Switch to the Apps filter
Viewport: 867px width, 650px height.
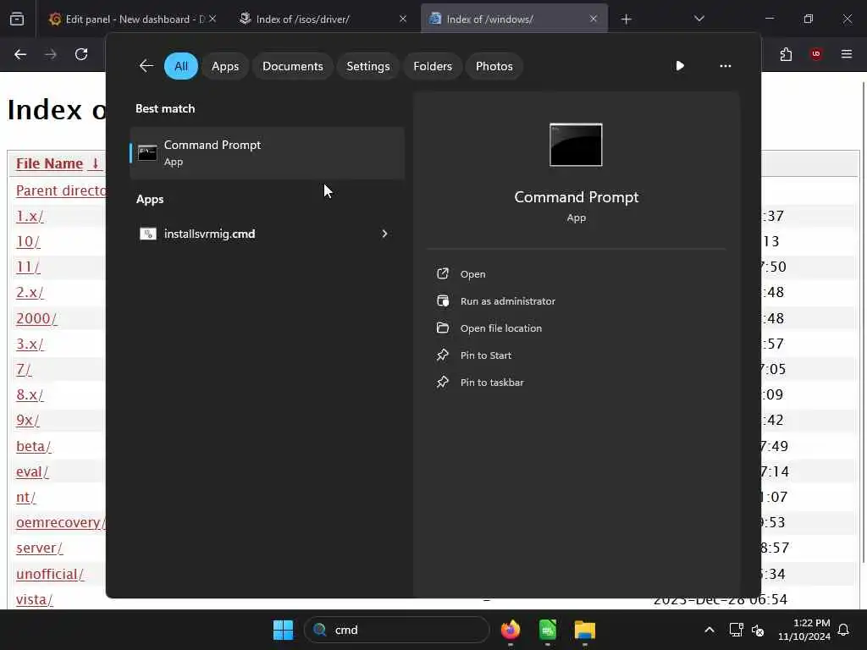click(x=225, y=66)
